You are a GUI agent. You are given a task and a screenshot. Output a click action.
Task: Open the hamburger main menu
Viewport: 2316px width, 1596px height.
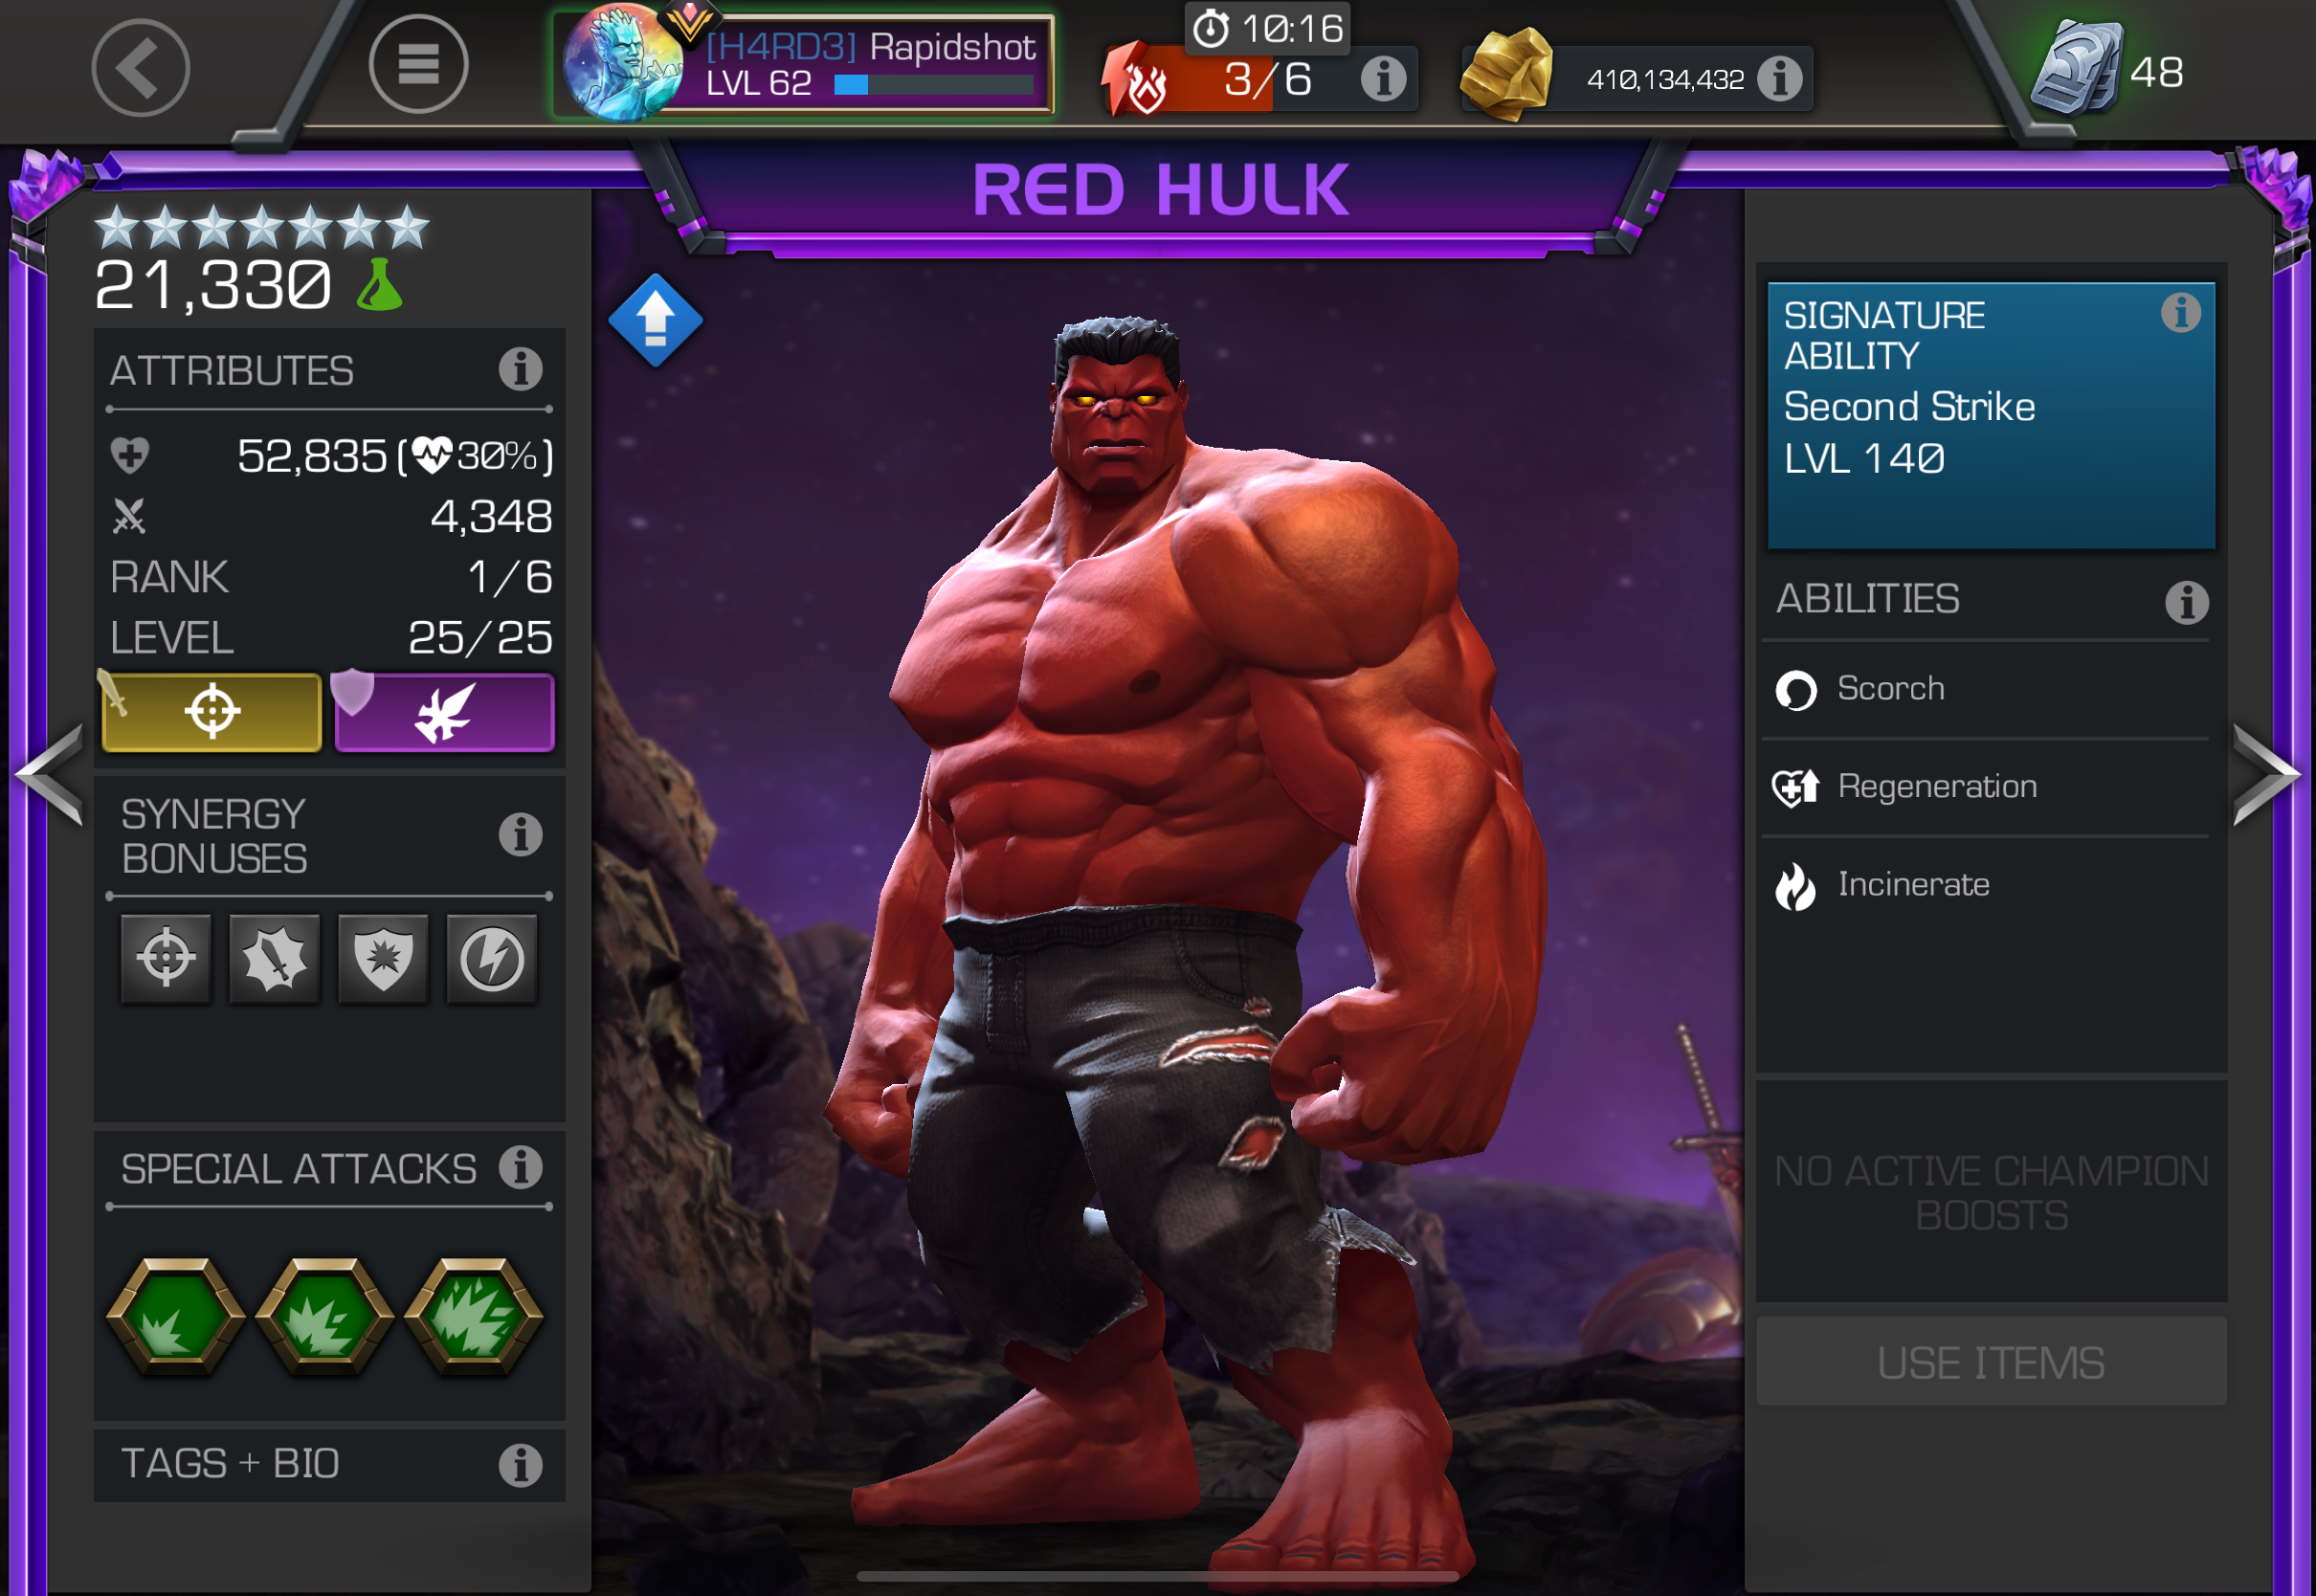pyautogui.click(x=418, y=65)
